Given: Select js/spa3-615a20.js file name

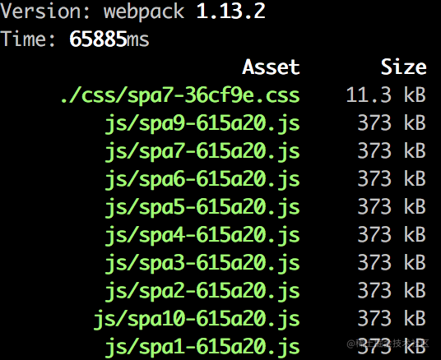Looking at the screenshot, I should point(202,263).
